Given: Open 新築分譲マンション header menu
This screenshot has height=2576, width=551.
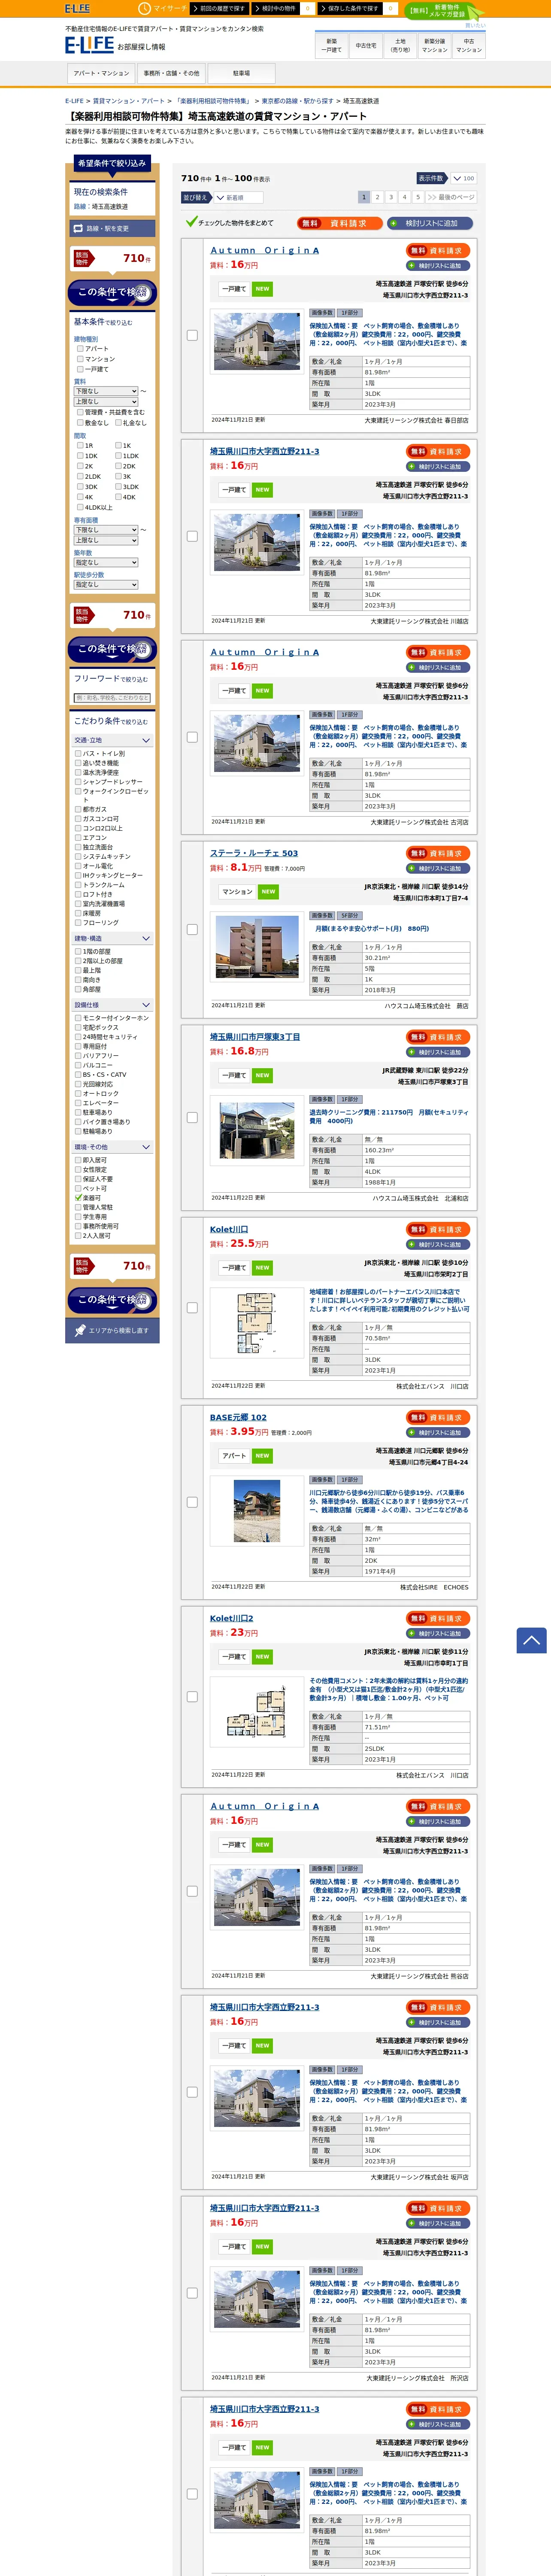Looking at the screenshot, I should click(x=434, y=45).
